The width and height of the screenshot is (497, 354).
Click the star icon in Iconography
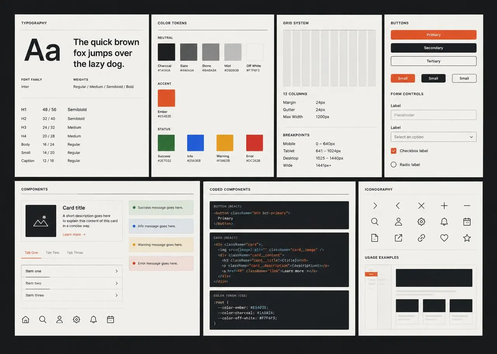[x=467, y=238]
